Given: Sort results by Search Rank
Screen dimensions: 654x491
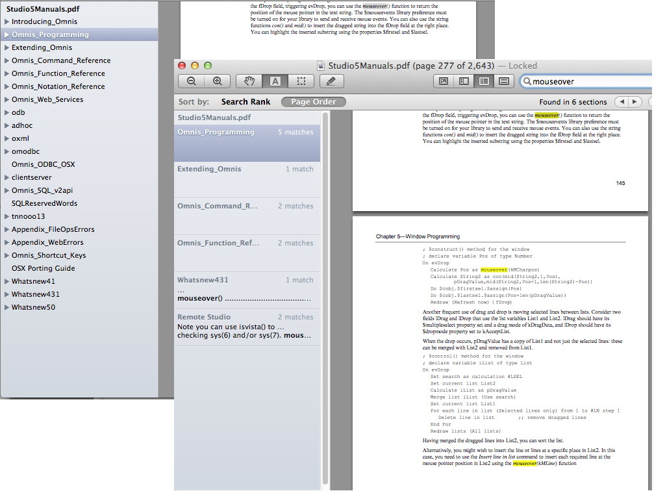Looking at the screenshot, I should coord(245,102).
